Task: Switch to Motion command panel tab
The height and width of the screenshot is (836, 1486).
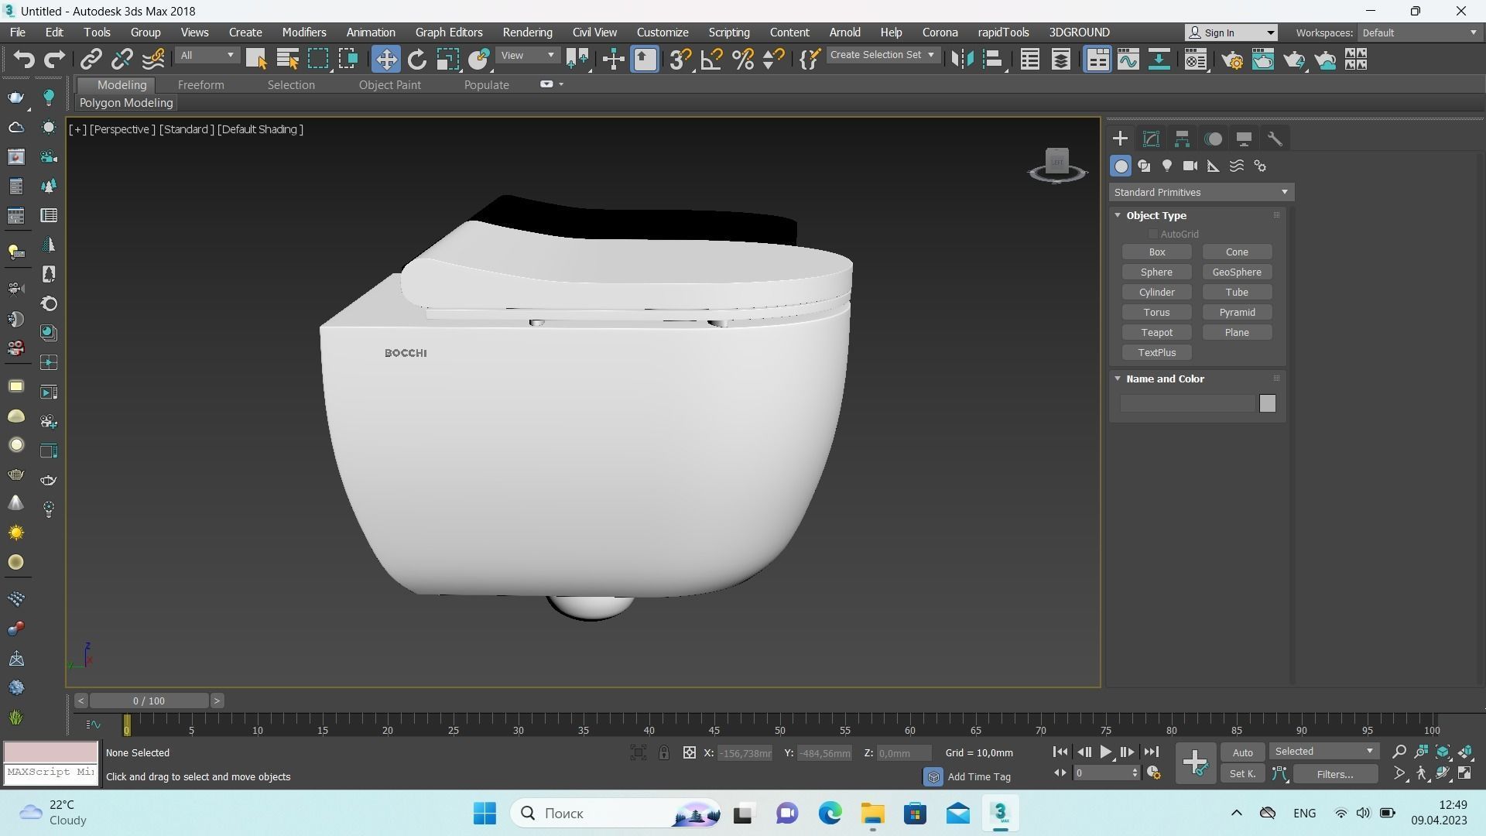Action: click(x=1213, y=139)
